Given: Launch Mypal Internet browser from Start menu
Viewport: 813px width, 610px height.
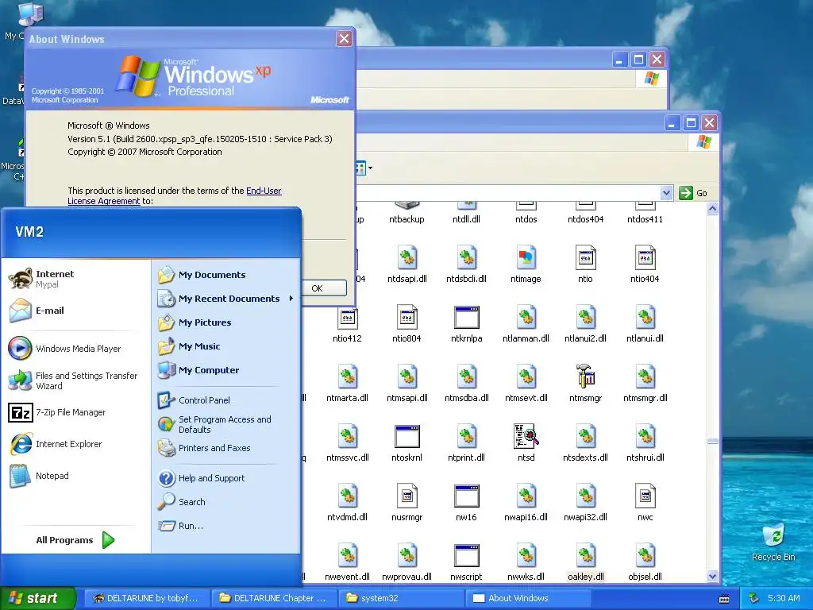Looking at the screenshot, I should coord(75,279).
